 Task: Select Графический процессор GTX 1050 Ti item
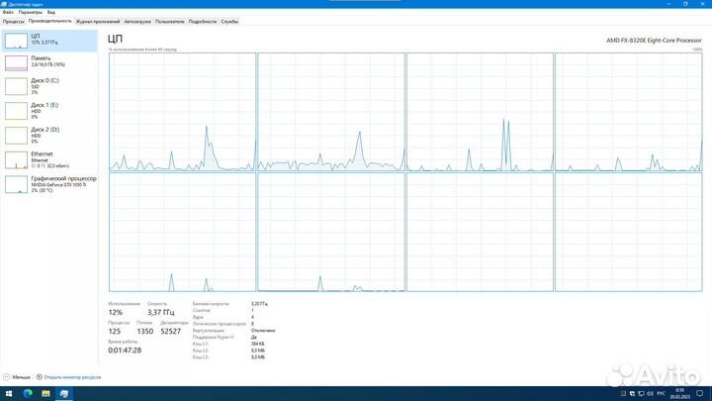[x=49, y=184]
